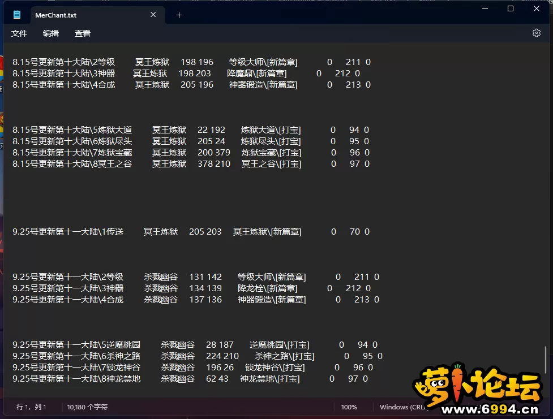
Task: Click coordinates 224 210 text
Action: 222,356
